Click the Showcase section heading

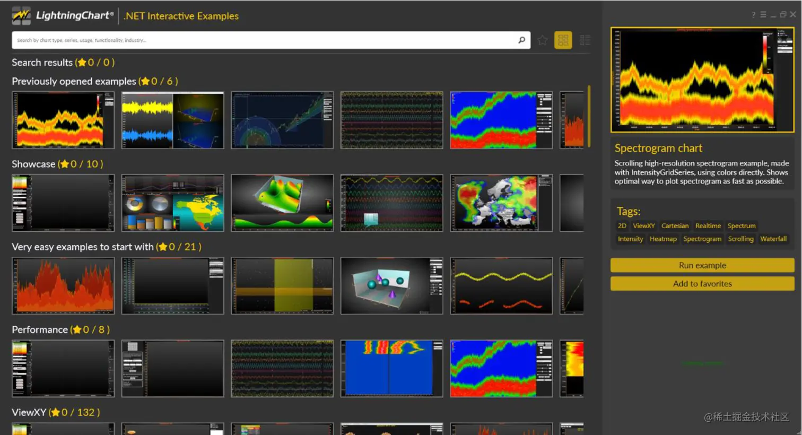point(57,164)
